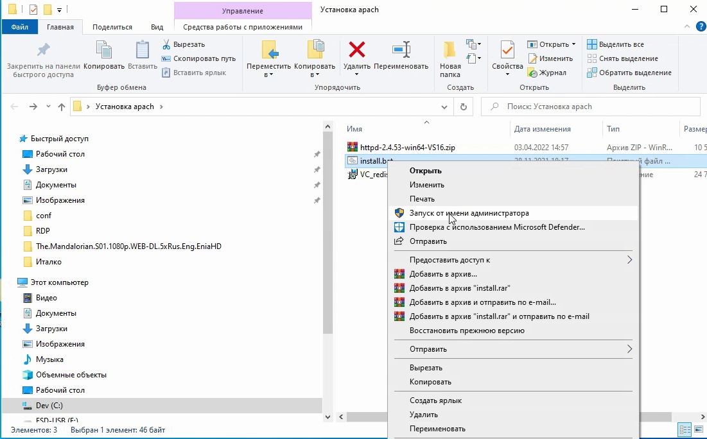Open Загрузки under Quick access
This screenshot has height=439, width=707.
click(x=51, y=169)
